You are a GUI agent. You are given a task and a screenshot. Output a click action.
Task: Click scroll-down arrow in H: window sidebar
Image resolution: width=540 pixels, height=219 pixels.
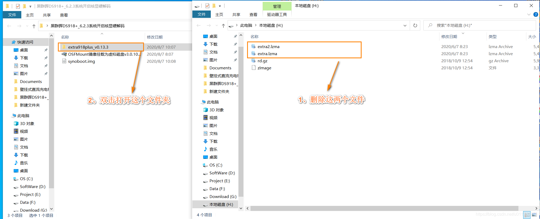coord(241,208)
